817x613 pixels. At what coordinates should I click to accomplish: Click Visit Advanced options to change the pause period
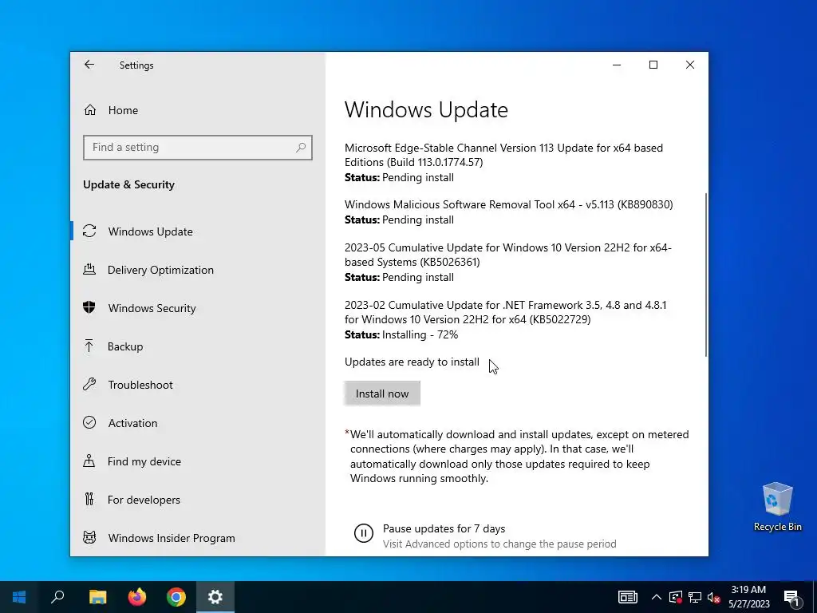(x=499, y=544)
